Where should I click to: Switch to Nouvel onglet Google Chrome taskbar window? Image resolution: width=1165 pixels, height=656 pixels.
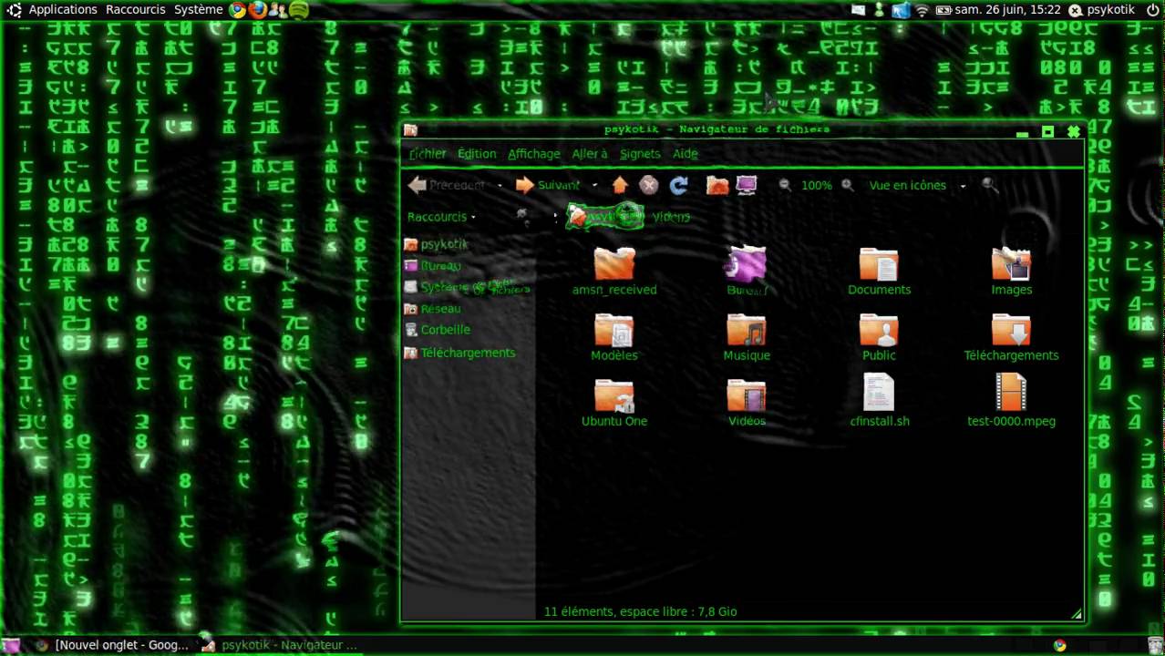[112, 645]
